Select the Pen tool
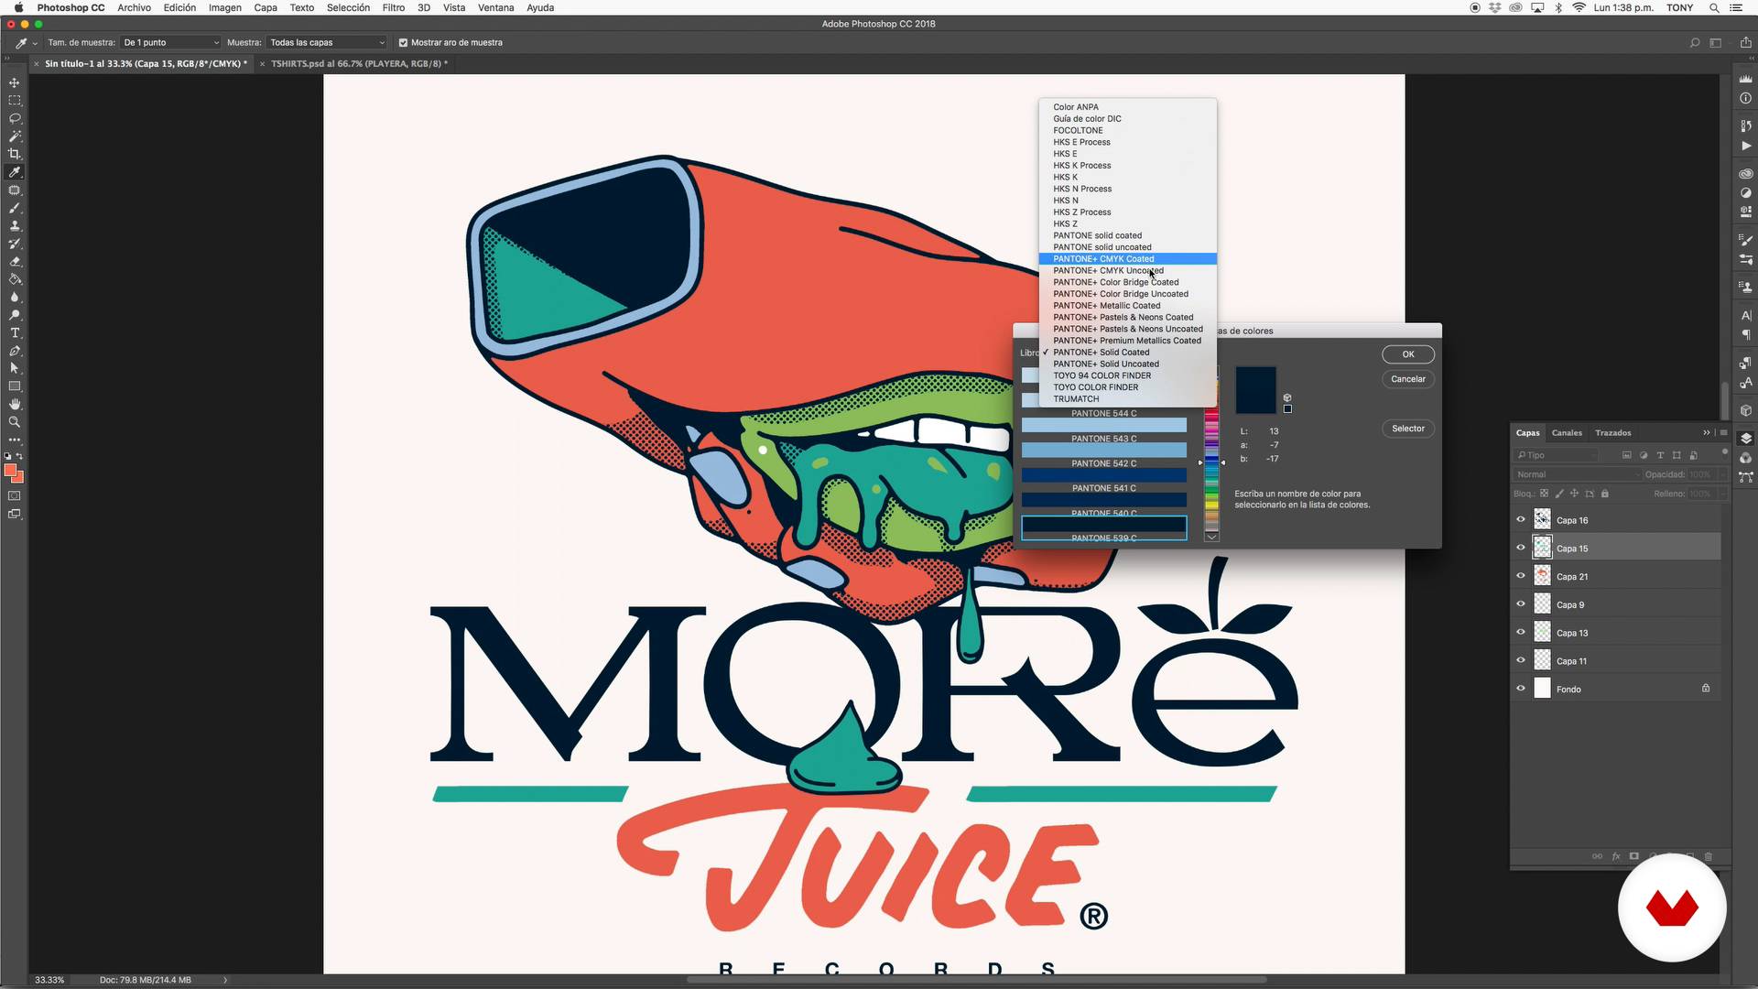The height and width of the screenshot is (989, 1758). point(15,351)
